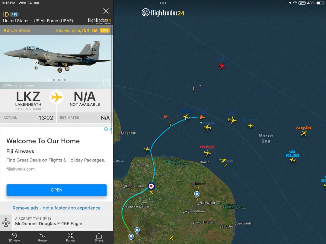Open the 3D view

click(14, 237)
